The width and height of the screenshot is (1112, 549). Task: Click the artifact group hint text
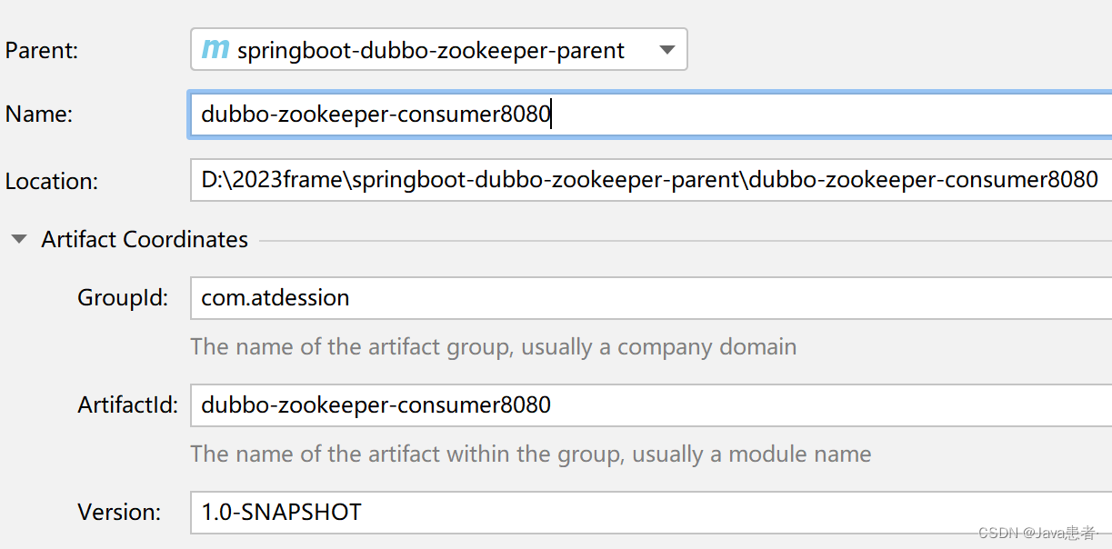[493, 347]
